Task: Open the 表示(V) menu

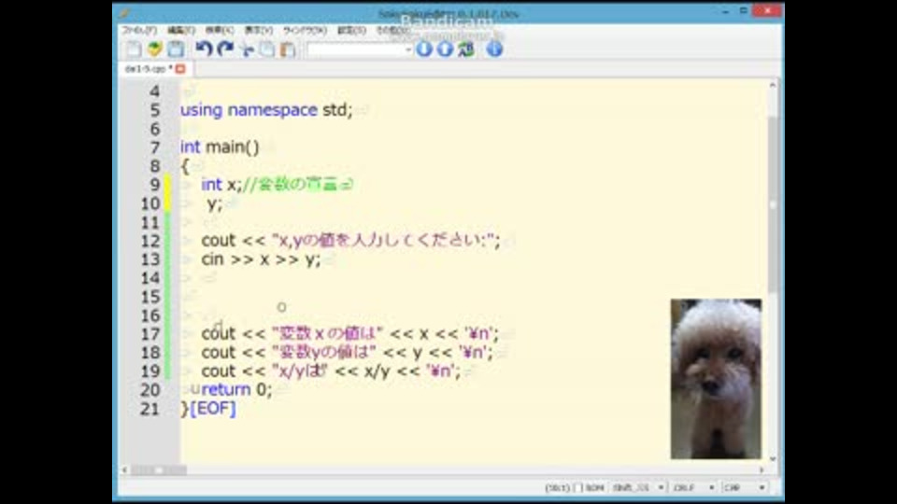Action: coord(258,30)
